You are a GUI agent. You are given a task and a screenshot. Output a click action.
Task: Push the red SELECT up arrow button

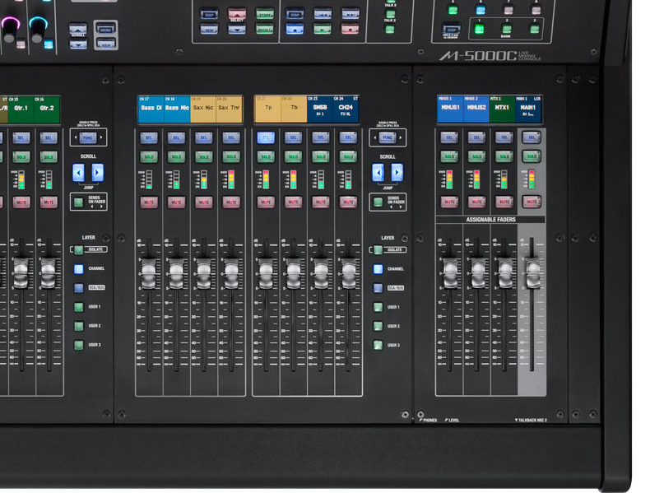237,14
